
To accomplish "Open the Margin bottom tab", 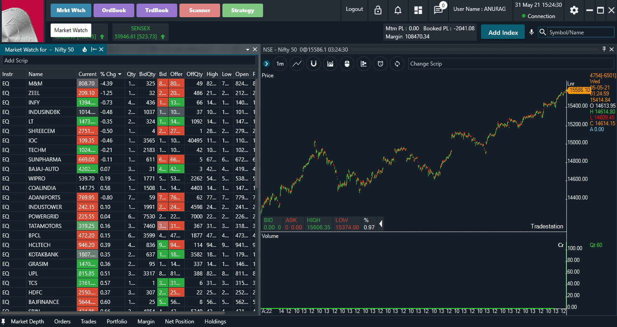I will (x=146, y=322).
